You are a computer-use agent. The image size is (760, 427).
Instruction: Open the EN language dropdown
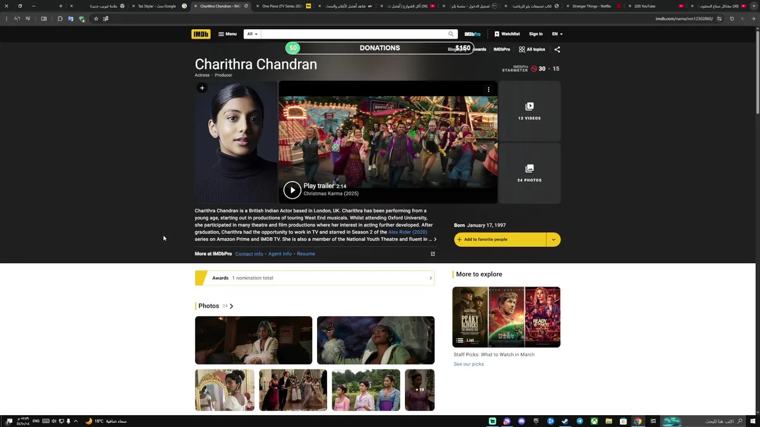point(557,34)
